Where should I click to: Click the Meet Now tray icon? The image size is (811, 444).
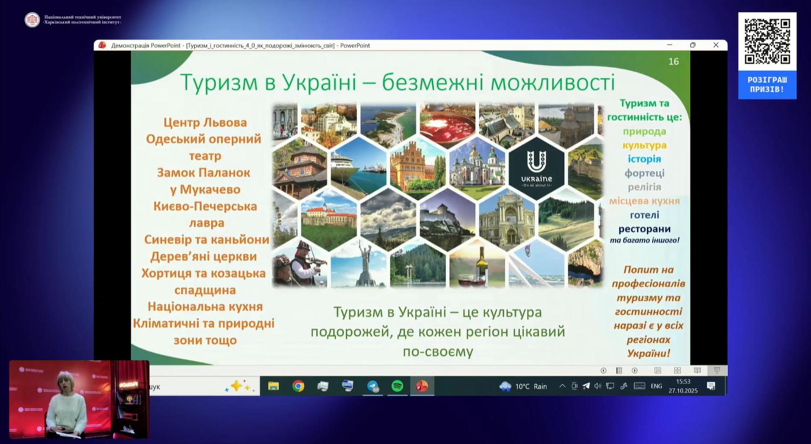[574, 386]
